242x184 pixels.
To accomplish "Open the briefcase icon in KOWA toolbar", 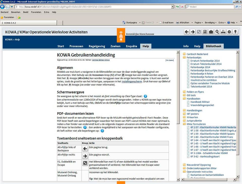I will [211, 32].
